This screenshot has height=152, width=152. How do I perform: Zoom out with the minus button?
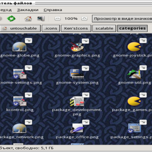pos(58,19)
